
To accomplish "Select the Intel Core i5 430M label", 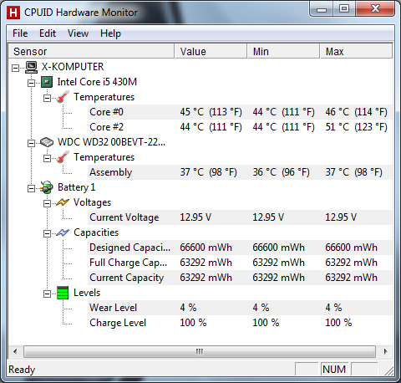I will (x=97, y=82).
